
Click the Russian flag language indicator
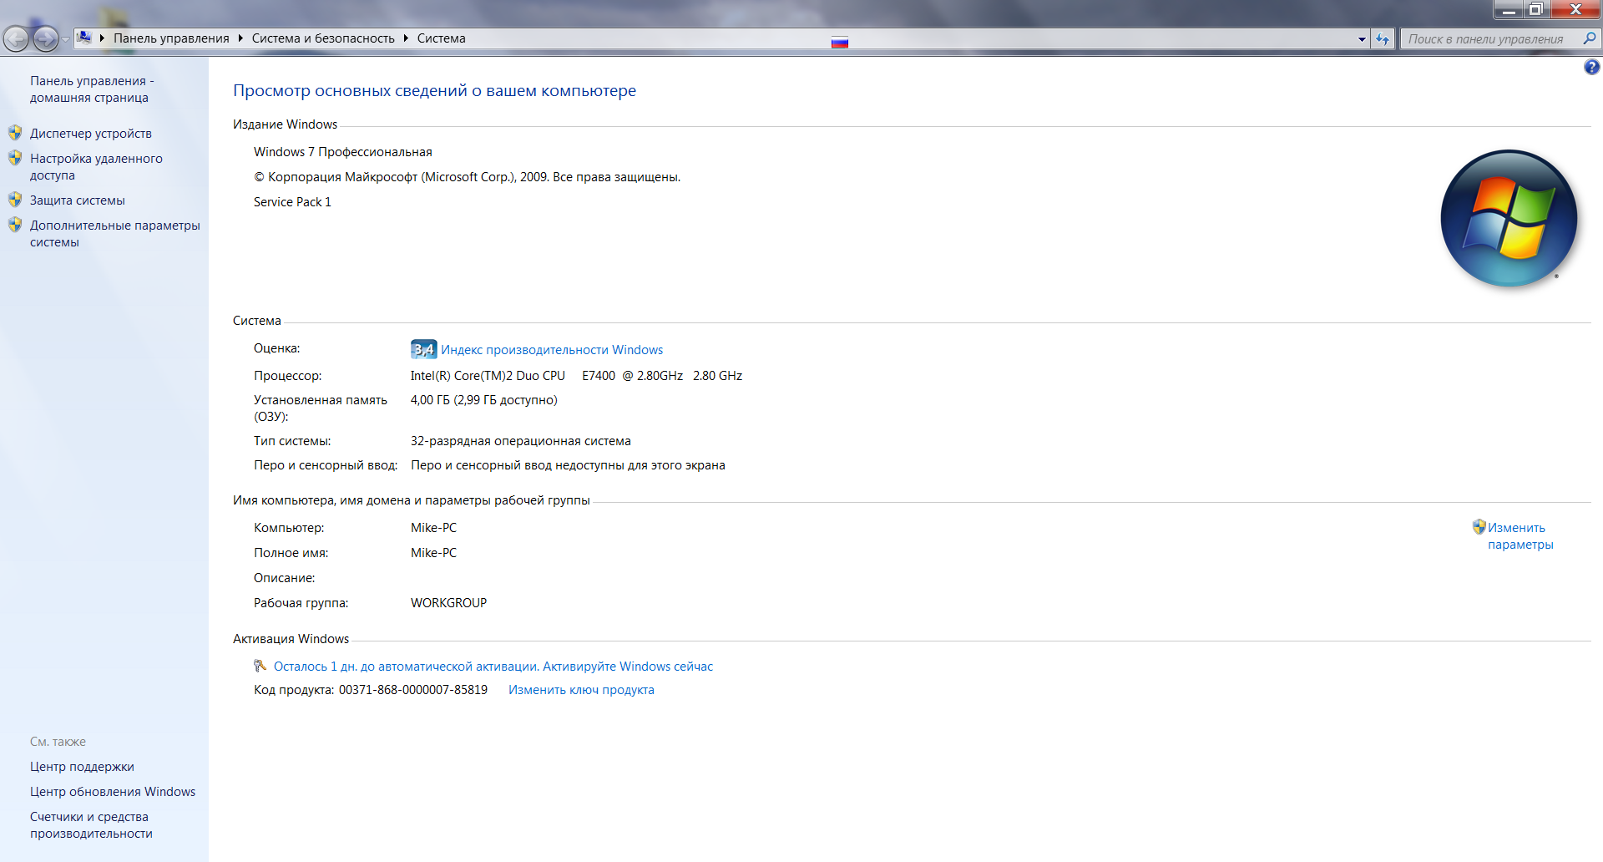coord(840,43)
